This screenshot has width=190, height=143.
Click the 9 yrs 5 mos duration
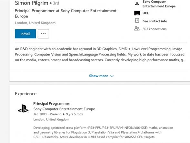(75, 114)
